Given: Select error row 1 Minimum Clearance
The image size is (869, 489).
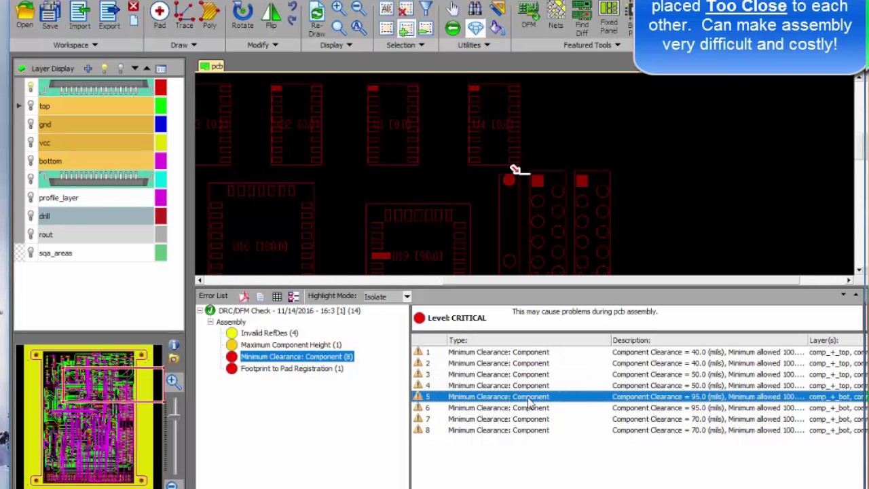Looking at the screenshot, I should (638, 352).
